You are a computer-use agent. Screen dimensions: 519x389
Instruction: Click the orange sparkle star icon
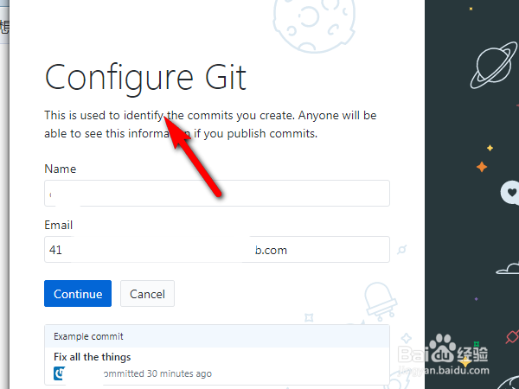(482, 166)
